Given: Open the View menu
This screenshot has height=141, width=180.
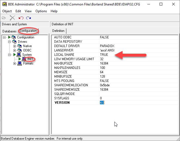Looking at the screenshot, I should point(28,11).
